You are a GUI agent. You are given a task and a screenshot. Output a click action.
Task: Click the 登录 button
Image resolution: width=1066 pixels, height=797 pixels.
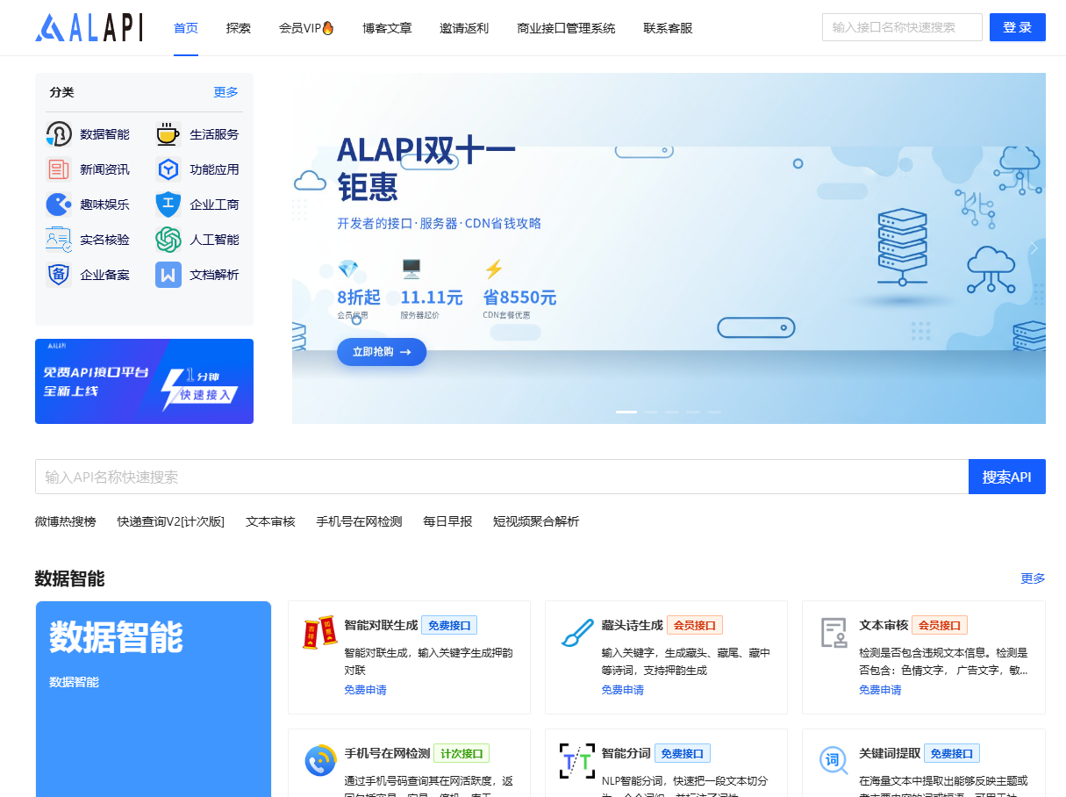tap(1018, 27)
